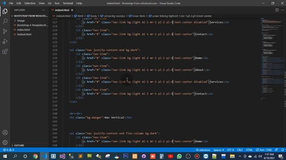Collapse BOOTSTRAP FROM W3SCHO... folder section

[30, 16]
